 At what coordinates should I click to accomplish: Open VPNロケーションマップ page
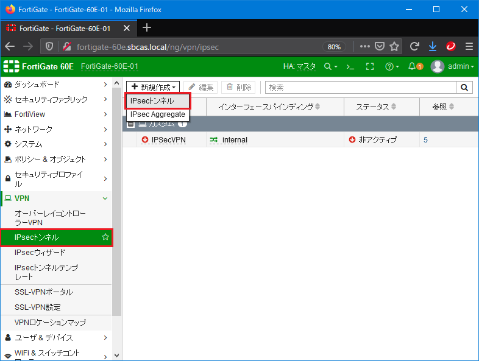(56, 322)
